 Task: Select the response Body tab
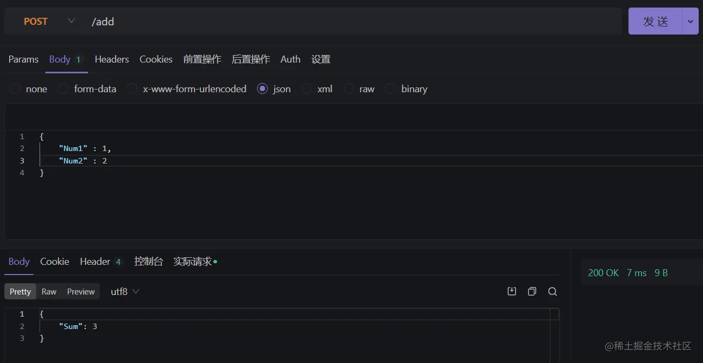pos(19,262)
